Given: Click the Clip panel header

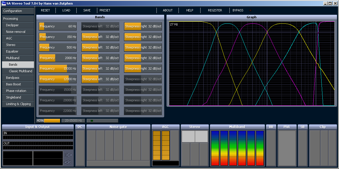Looking at the screenshot, I should pos(323,127).
